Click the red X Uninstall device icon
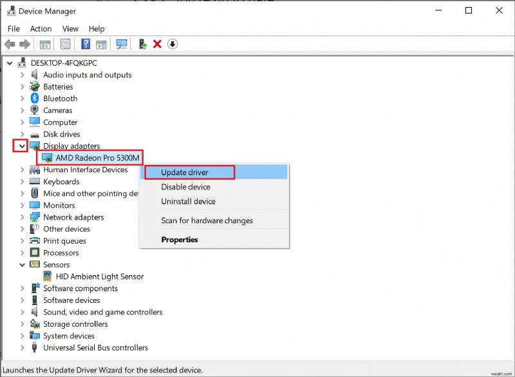 157,44
